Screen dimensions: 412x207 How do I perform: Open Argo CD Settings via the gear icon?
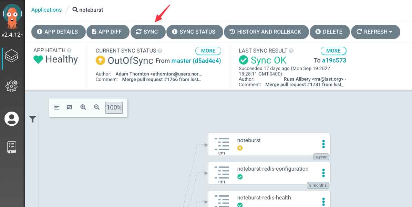(x=12, y=86)
